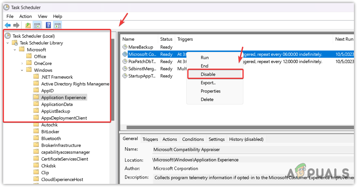
Task: Open the View menu
Action: [x=42, y=16]
